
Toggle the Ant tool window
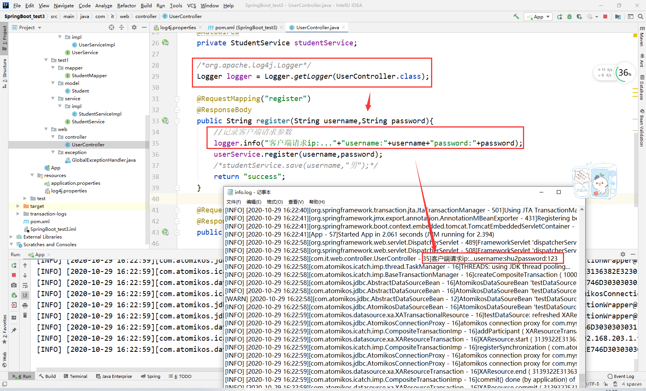tap(642, 61)
